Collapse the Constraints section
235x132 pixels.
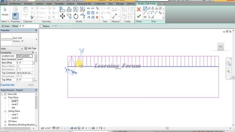33,53
